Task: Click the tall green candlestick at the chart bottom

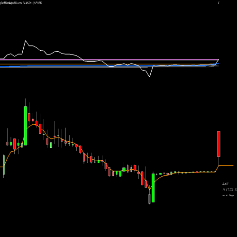Action: click(x=153, y=188)
